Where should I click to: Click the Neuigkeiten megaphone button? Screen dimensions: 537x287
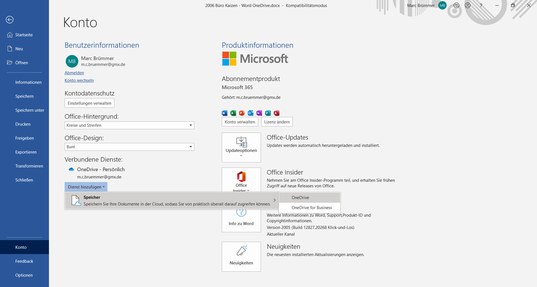241,257
